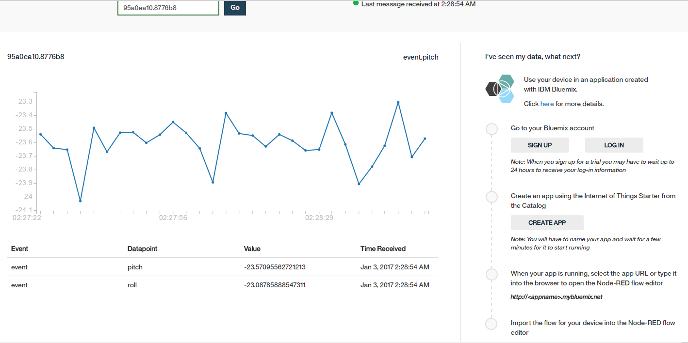Focus the device ID input field

click(168, 8)
